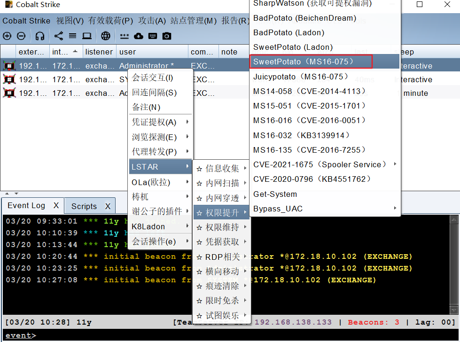The width and height of the screenshot is (460, 342).
Task: Click the disconnect (minus) toolbar icon
Action: 21,36
